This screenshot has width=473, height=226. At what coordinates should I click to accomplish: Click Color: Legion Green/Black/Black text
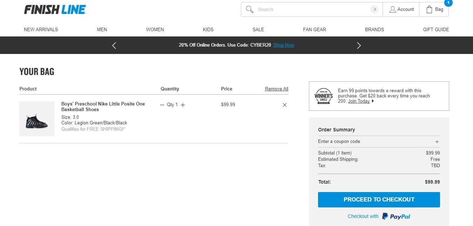(94, 123)
